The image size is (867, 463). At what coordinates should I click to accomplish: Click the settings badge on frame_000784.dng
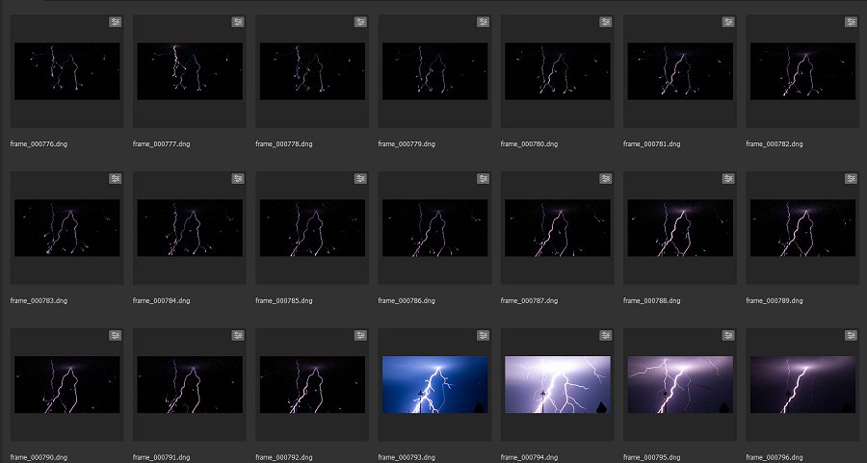pos(238,178)
